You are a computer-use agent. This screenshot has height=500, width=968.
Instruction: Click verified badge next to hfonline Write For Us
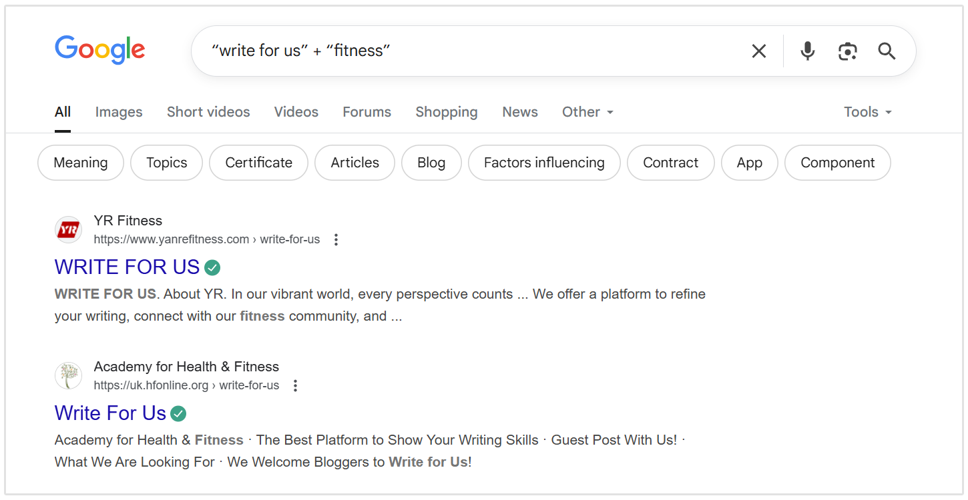pos(178,413)
